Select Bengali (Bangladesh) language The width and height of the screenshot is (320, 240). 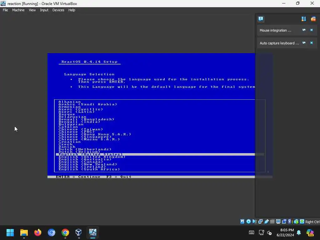point(86,119)
